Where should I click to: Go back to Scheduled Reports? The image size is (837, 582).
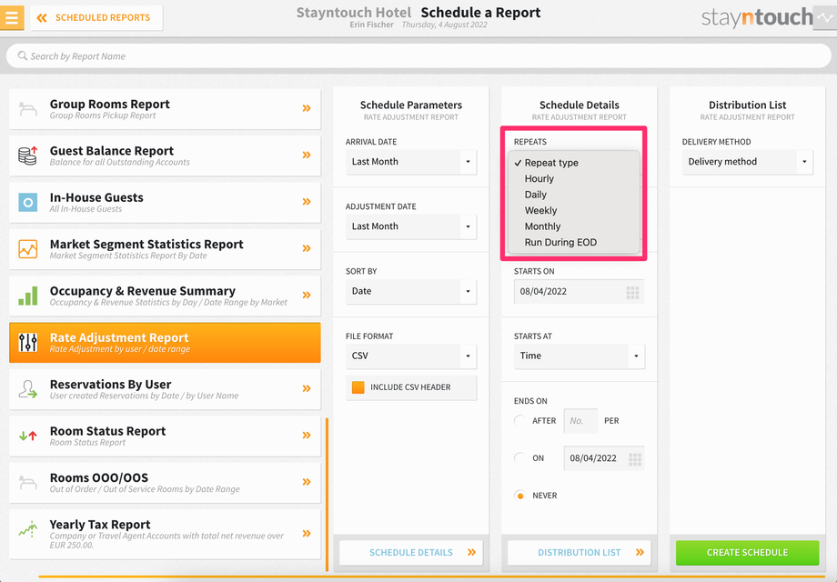point(96,17)
